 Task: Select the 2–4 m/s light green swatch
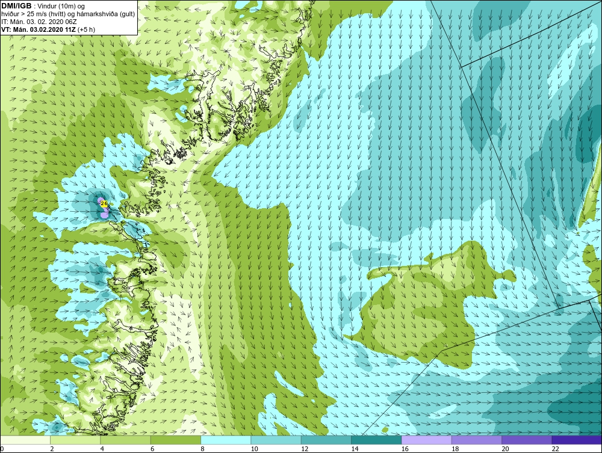pos(75,440)
